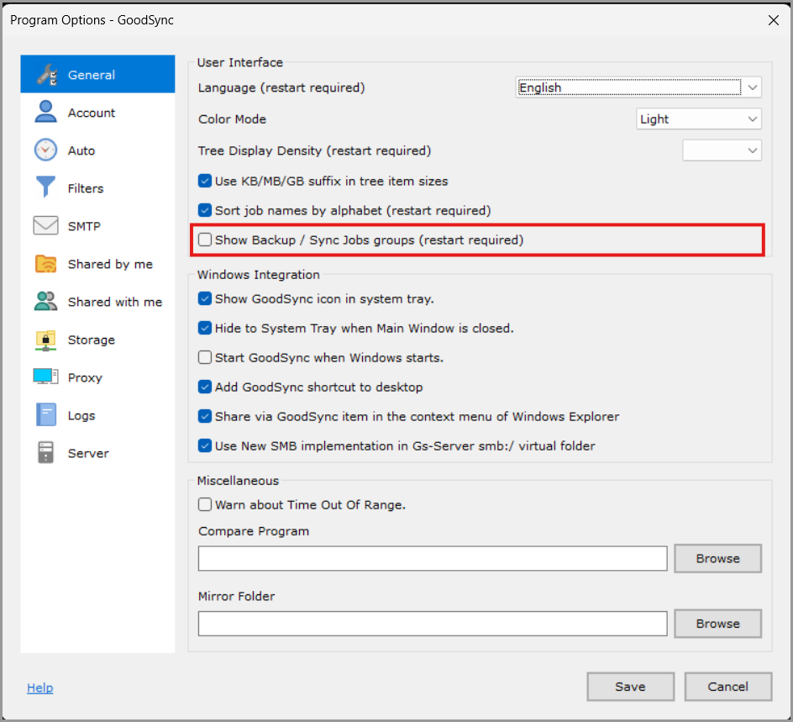The width and height of the screenshot is (793, 722).
Task: Open the Language dropdown
Action: (x=638, y=87)
